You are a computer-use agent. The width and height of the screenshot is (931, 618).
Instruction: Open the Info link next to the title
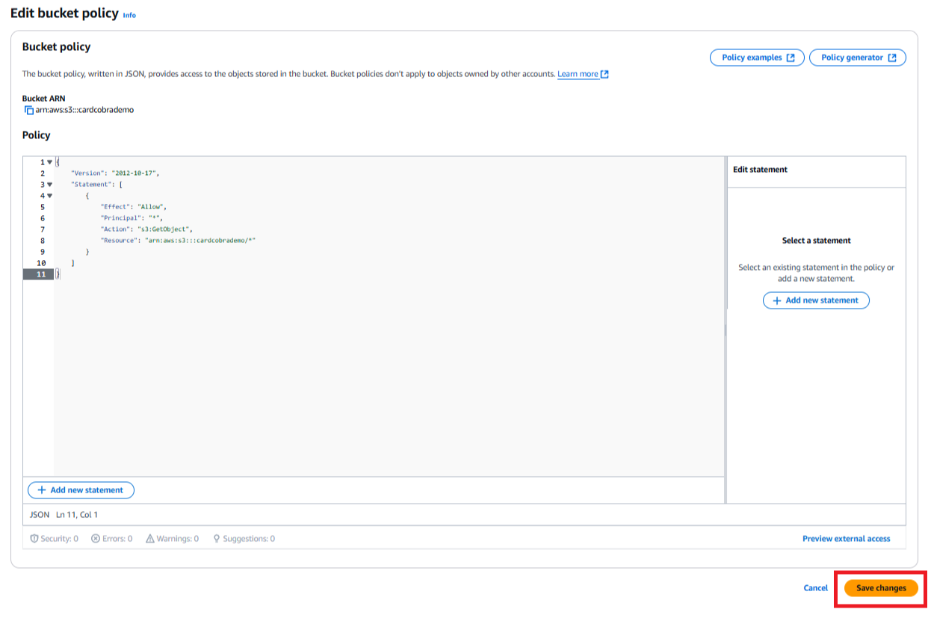tap(129, 15)
